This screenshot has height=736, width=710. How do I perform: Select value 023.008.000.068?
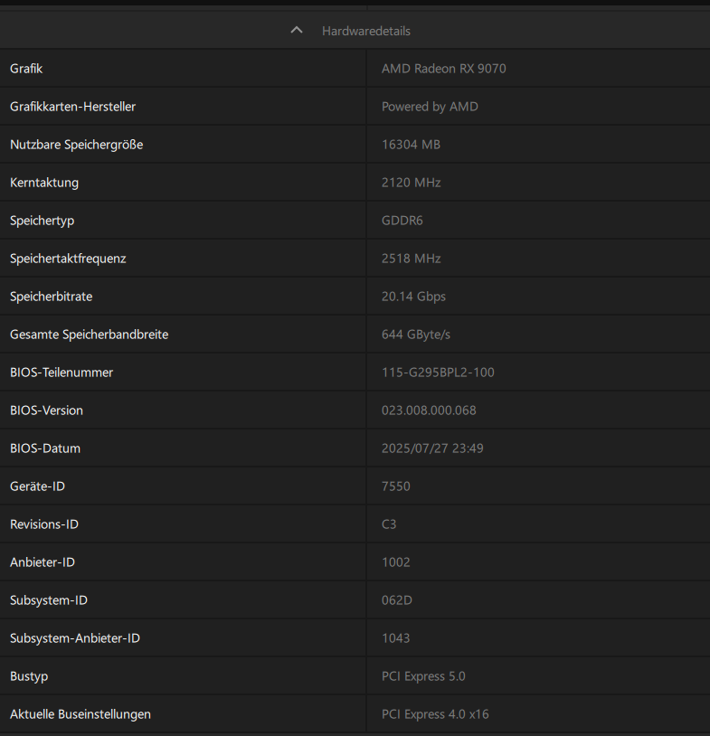point(429,410)
